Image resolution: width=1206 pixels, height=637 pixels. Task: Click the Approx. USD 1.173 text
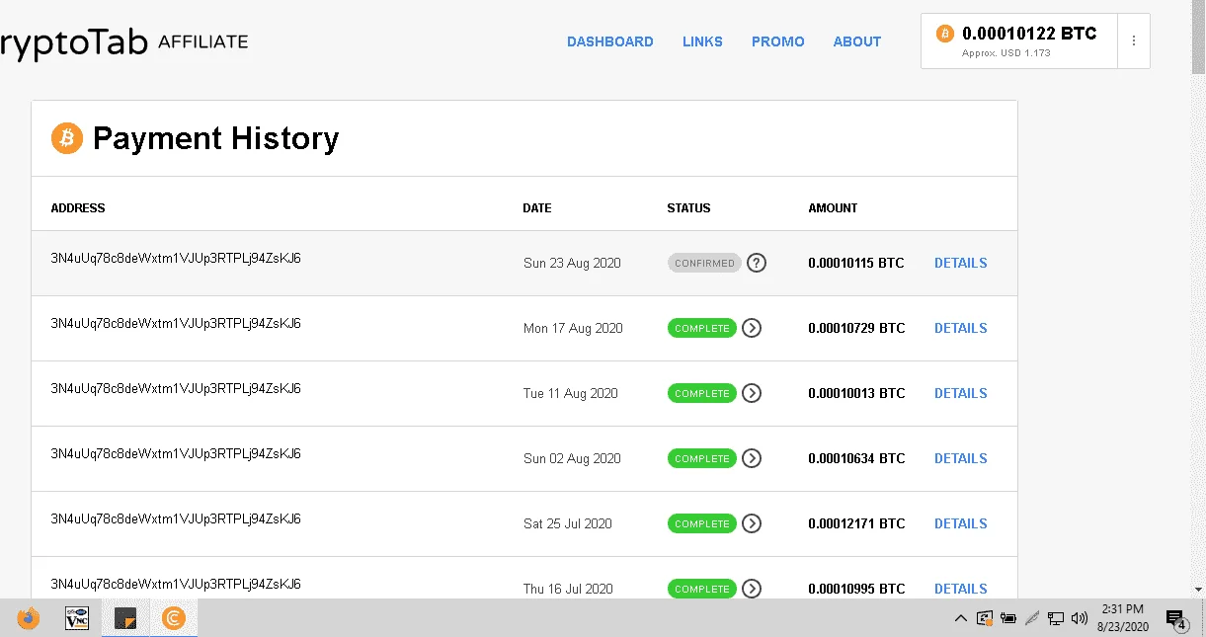[x=1006, y=53]
